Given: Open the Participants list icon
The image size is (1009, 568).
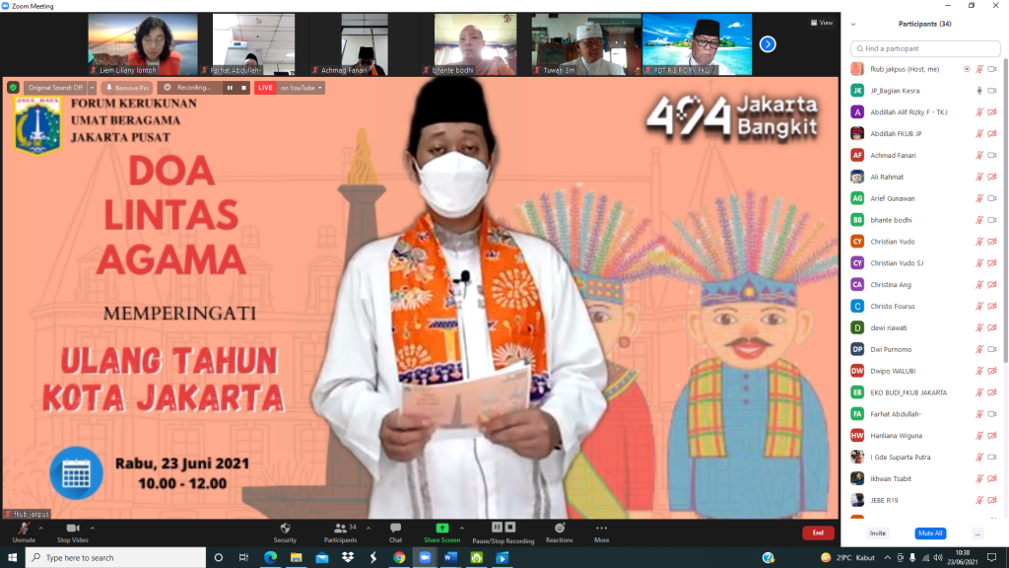Looking at the screenshot, I should click(339, 529).
